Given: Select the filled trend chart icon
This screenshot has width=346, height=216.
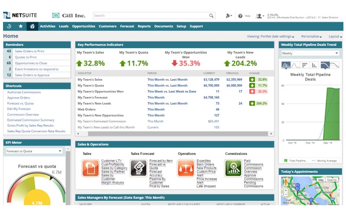Looking at the screenshot, I should coord(325,65).
